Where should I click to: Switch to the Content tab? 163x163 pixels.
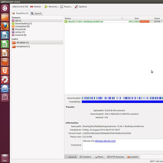[133, 157]
